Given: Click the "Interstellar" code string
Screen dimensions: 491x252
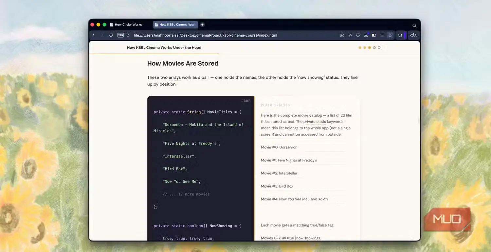Looking at the screenshot, I should (179, 156).
